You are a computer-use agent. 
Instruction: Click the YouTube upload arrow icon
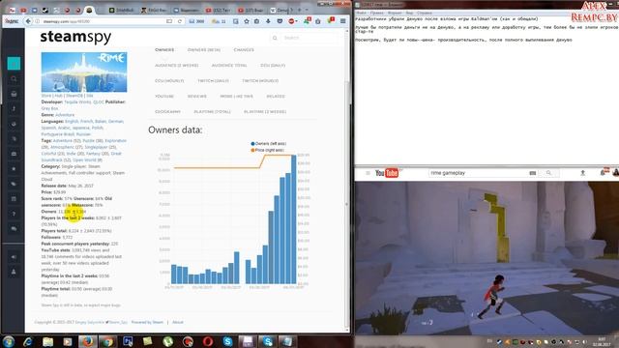pos(582,173)
